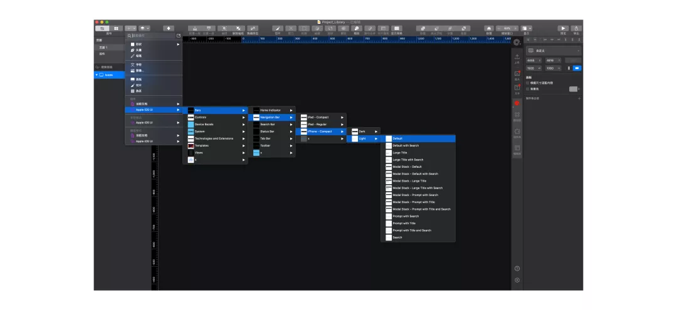Click the red record icon in plugin sidebar
Screen dimensions: 677x310
pos(517,103)
